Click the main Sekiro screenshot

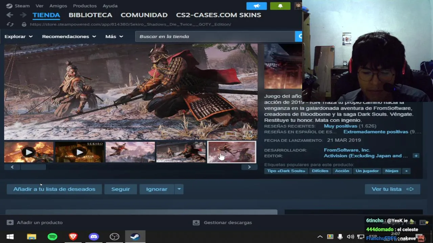coord(131,91)
